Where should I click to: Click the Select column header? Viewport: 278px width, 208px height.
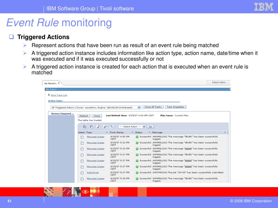point(81,132)
